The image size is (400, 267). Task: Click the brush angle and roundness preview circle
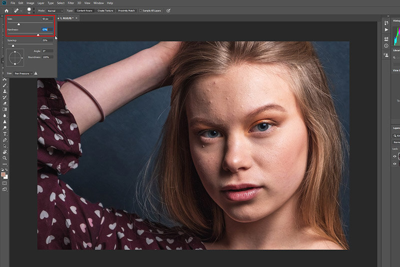pyautogui.click(x=15, y=57)
